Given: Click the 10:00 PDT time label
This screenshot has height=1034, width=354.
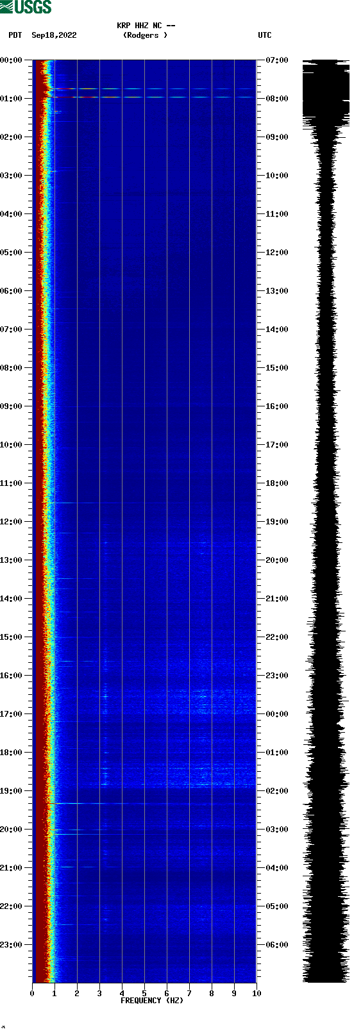Looking at the screenshot, I should [x=12, y=445].
